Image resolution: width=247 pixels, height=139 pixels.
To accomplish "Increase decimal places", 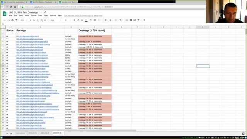I will (42, 20).
